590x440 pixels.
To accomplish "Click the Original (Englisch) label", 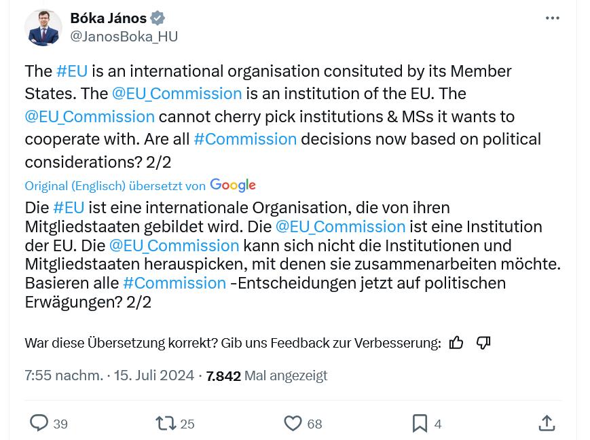I will point(75,185).
